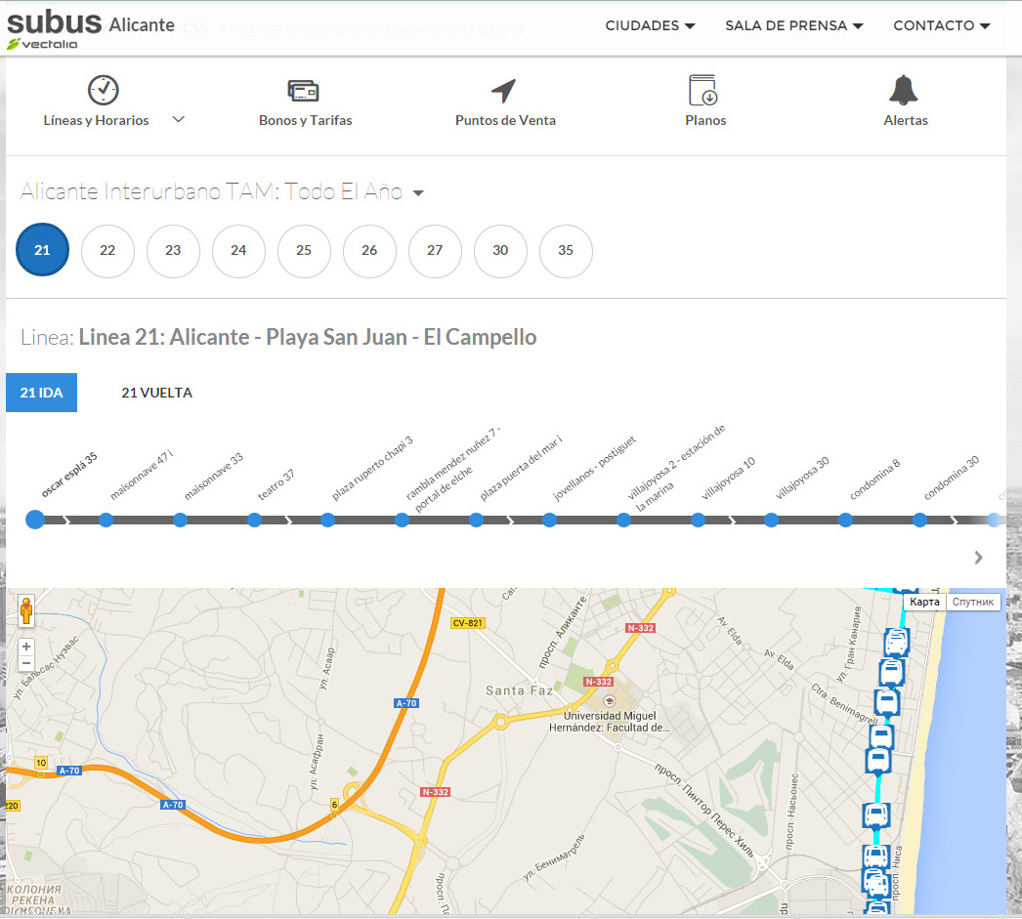Expand chevron next to Líneas y Horarios
Screen dimensions: 1022x919
tap(178, 119)
